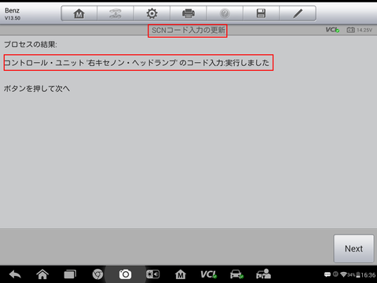Viewport: 377px width, 283px height.
Task: Go to the Android home screen
Action: [42, 274]
